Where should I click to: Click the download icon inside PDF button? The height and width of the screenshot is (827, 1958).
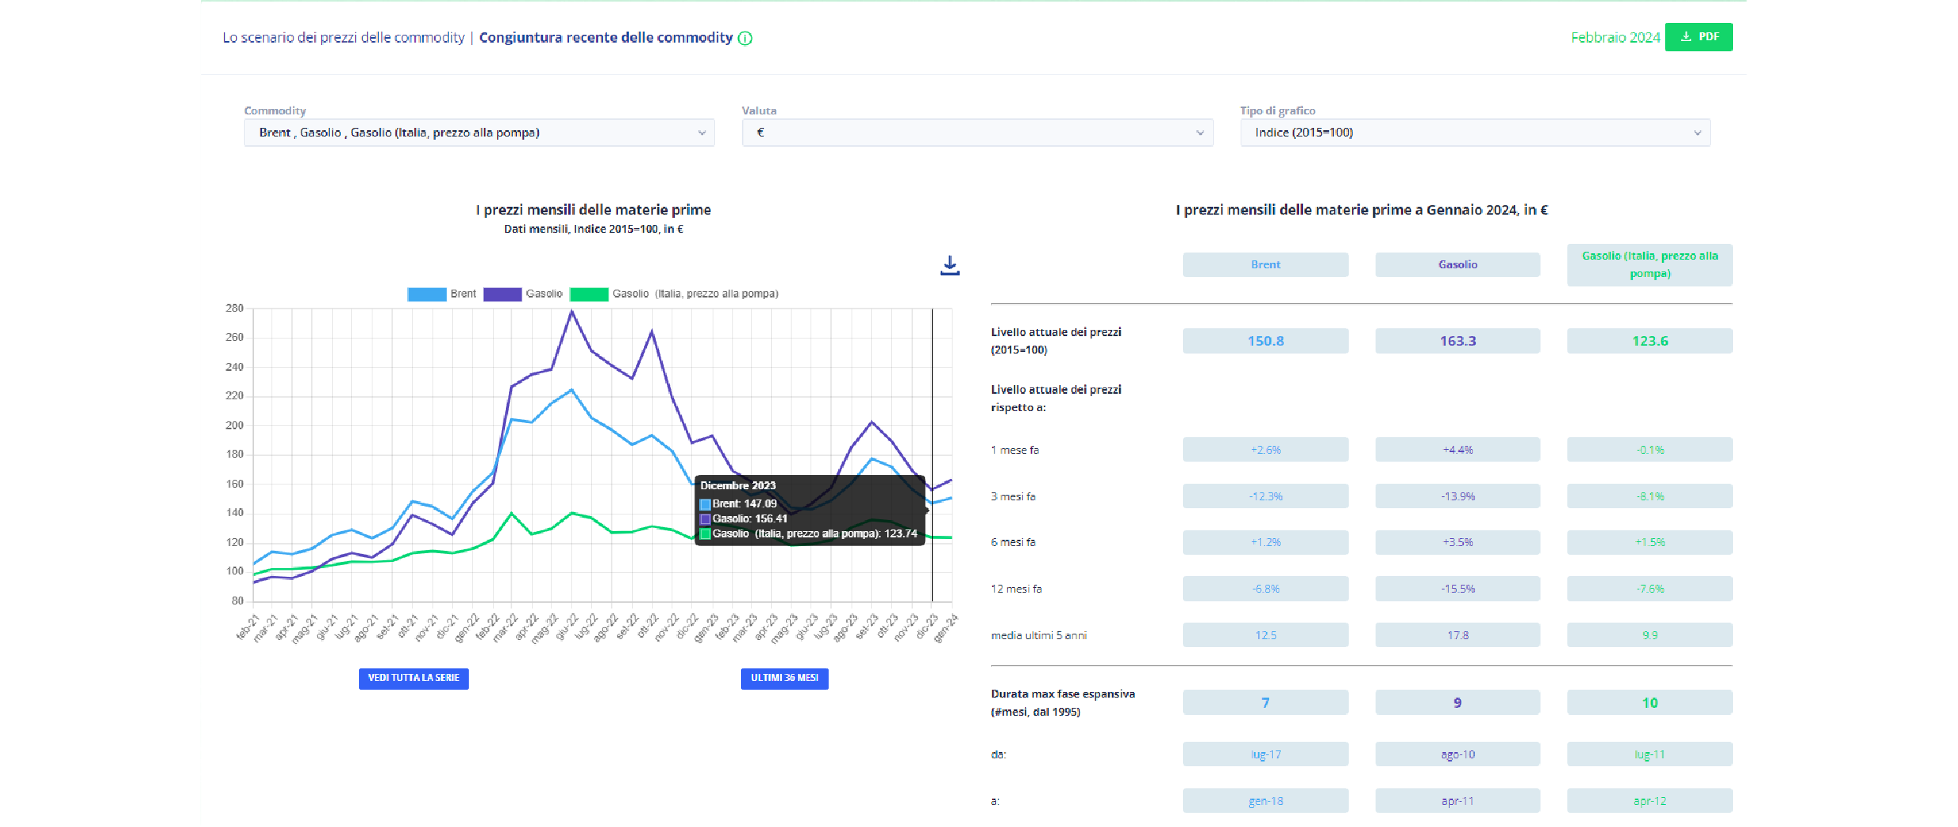pos(1686,37)
